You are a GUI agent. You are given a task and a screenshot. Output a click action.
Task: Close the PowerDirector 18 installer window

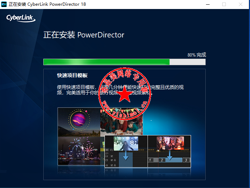(x=241, y=4)
